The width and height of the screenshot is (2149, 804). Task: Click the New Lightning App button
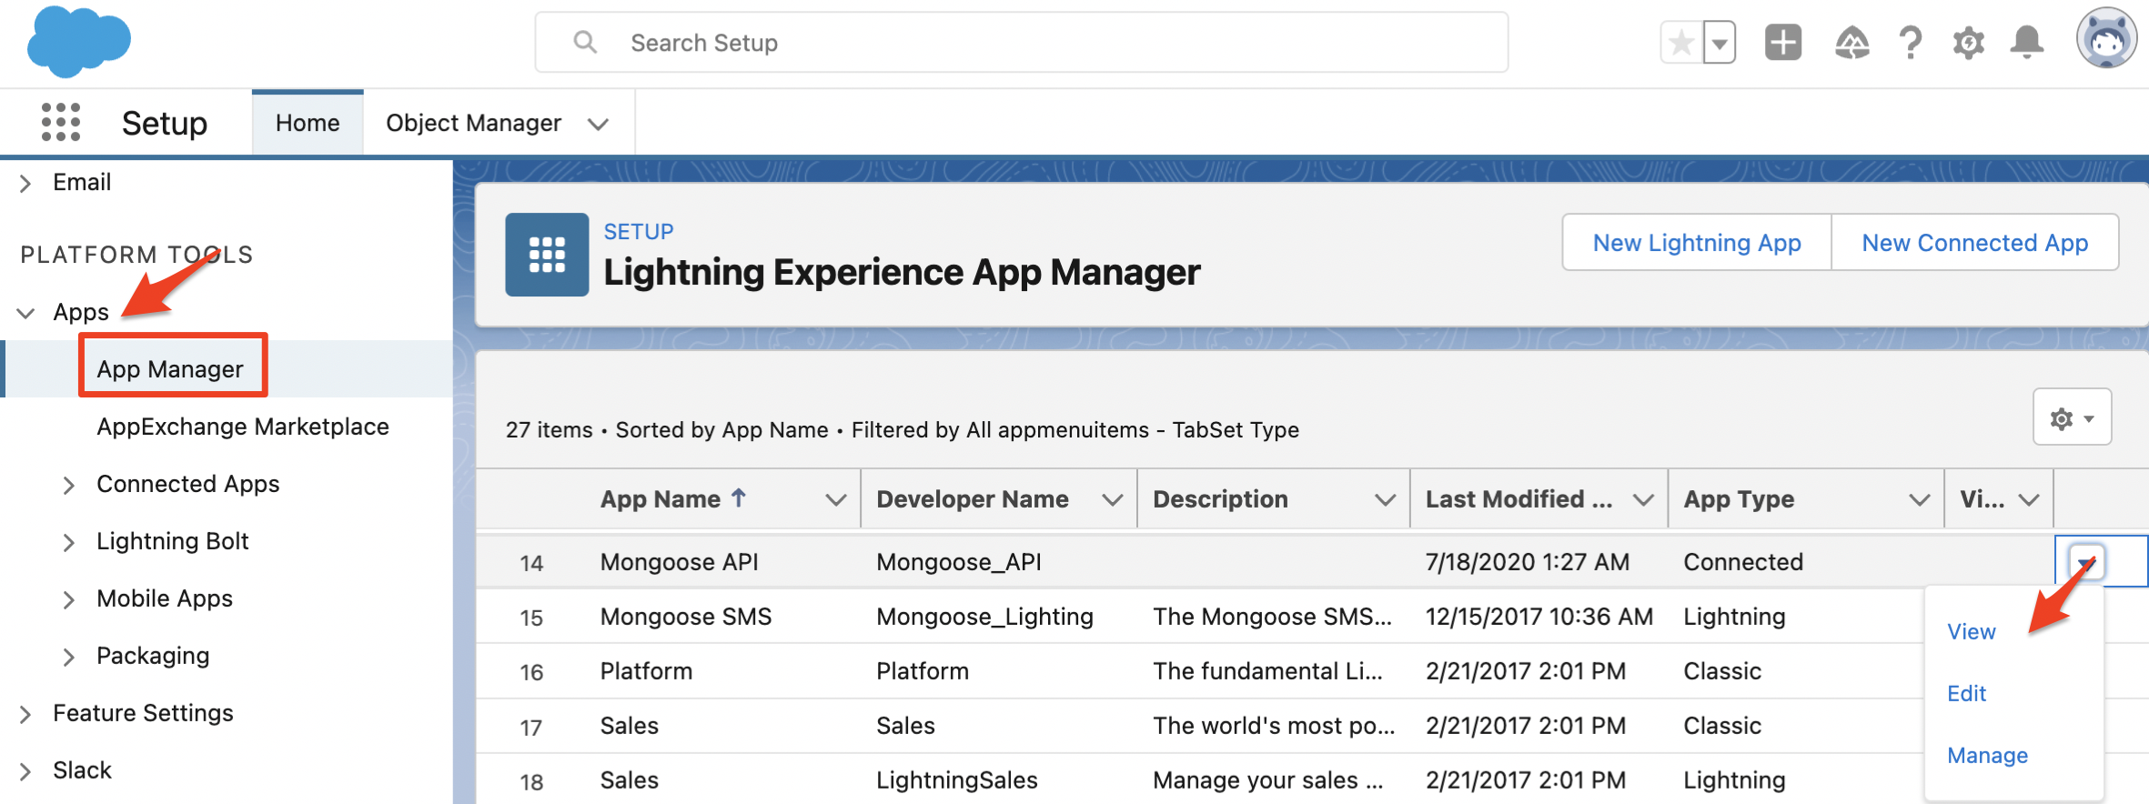pyautogui.click(x=1696, y=243)
